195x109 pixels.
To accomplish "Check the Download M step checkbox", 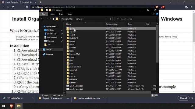I will click(19, 60).
